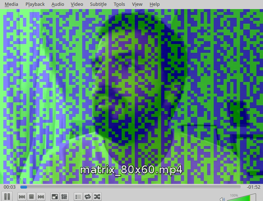The image size is (263, 201).
Task: Open the playlist view
Action: pos(78,197)
